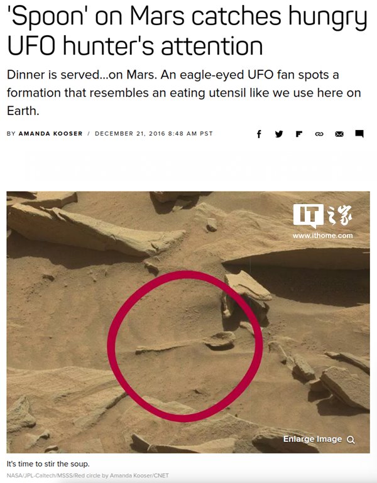The width and height of the screenshot is (377, 483).
Task: Click the 'Dinner is served' summary paragraph
Action: click(183, 93)
